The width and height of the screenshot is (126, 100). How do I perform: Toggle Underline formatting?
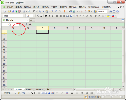point(53,16)
